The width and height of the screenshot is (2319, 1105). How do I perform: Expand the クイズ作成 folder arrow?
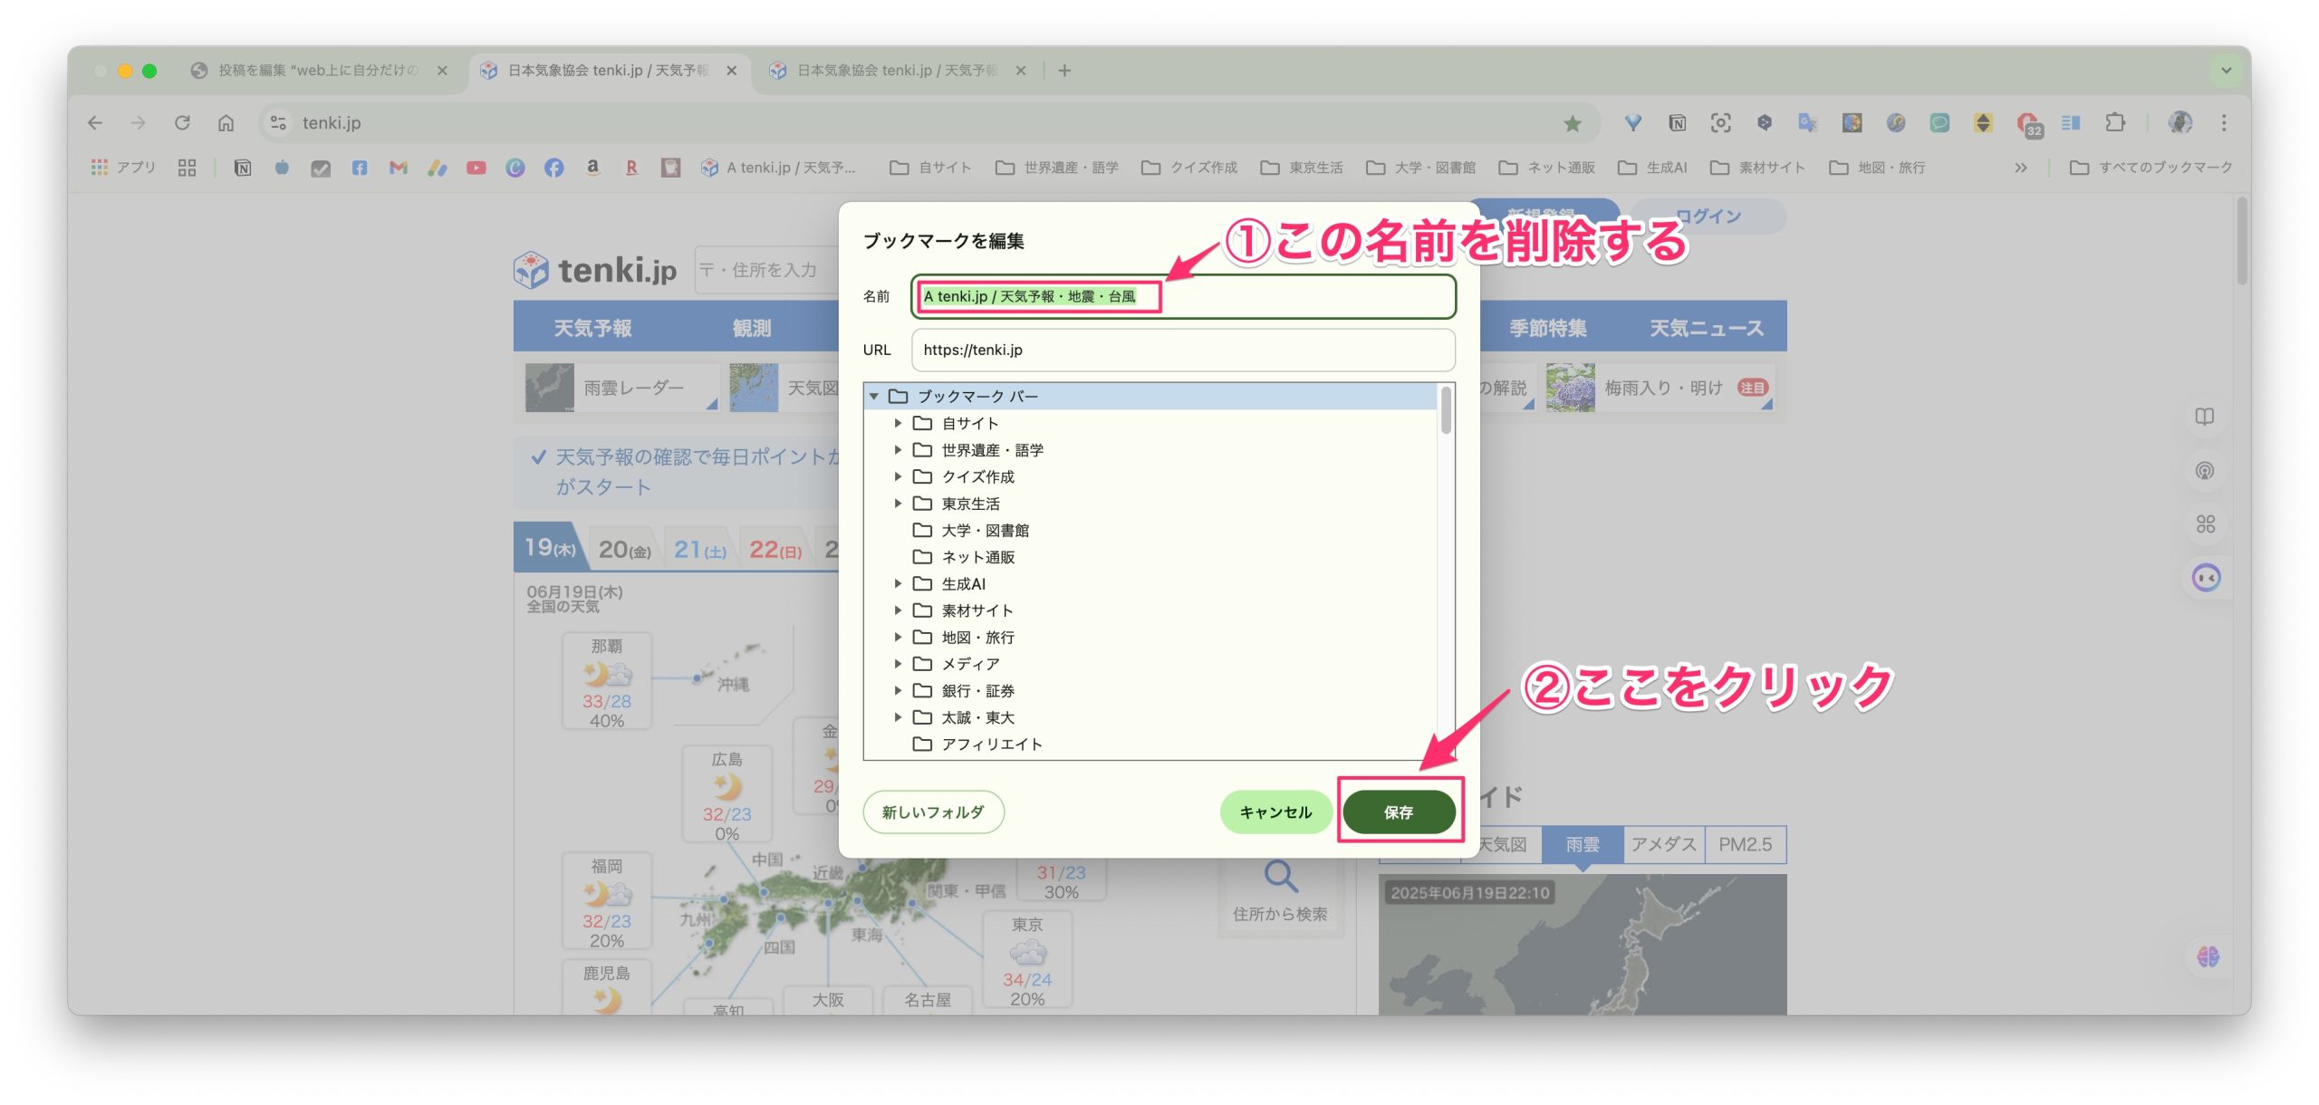coord(898,476)
